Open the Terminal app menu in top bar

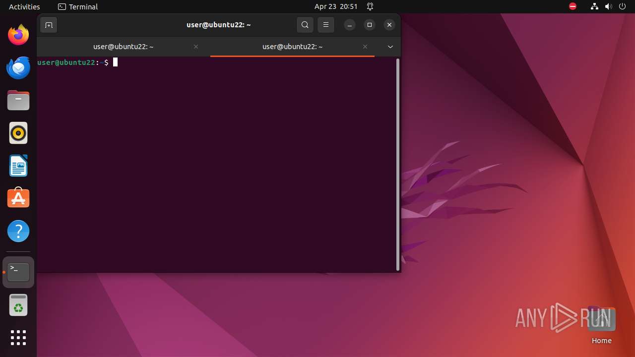pyautogui.click(x=78, y=6)
